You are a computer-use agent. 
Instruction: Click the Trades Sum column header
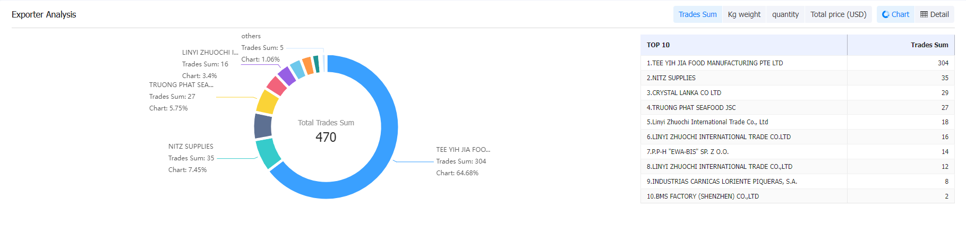pos(929,45)
